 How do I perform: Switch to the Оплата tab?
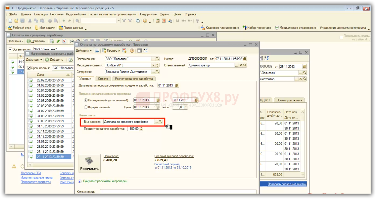(103, 79)
